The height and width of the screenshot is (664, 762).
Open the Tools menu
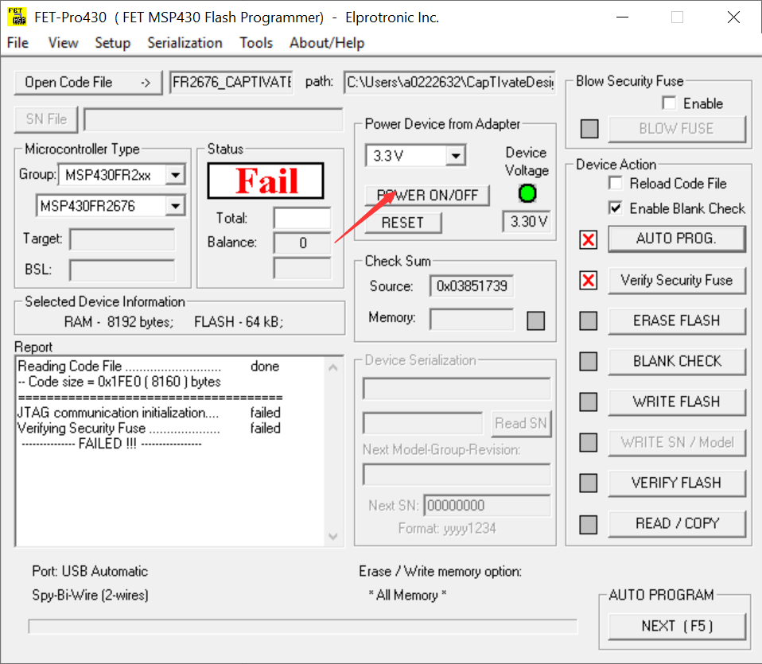point(255,43)
